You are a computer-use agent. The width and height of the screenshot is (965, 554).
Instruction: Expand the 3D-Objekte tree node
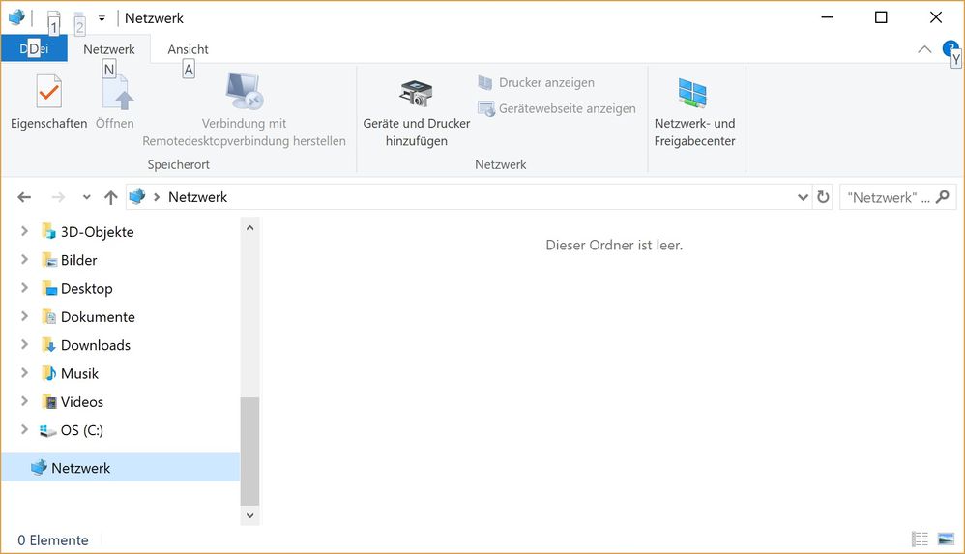[24, 232]
